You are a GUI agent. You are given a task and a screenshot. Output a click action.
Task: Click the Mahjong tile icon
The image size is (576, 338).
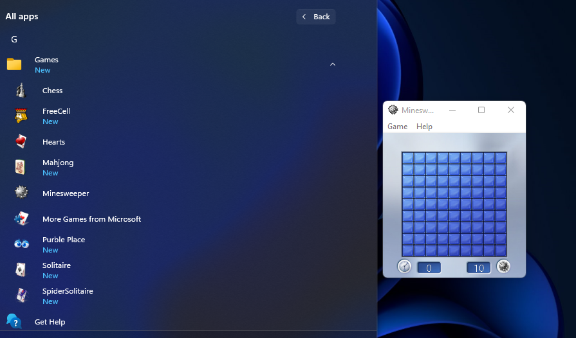pos(20,167)
